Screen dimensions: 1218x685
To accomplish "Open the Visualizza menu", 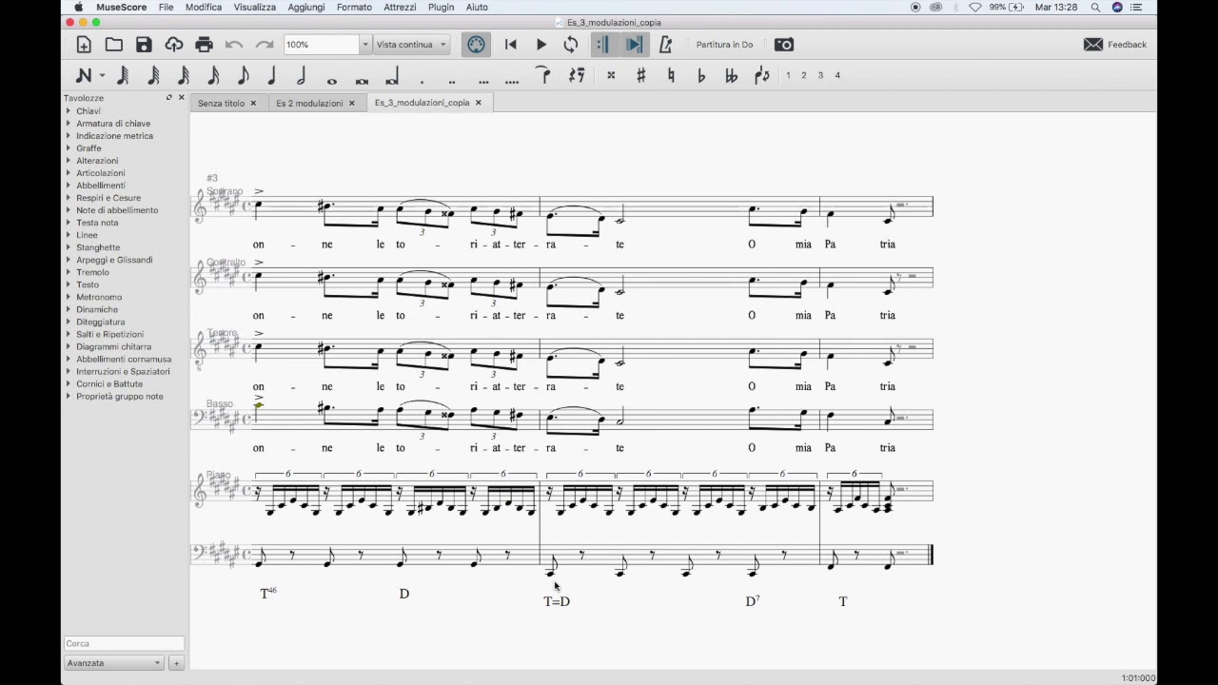I will pos(255,7).
